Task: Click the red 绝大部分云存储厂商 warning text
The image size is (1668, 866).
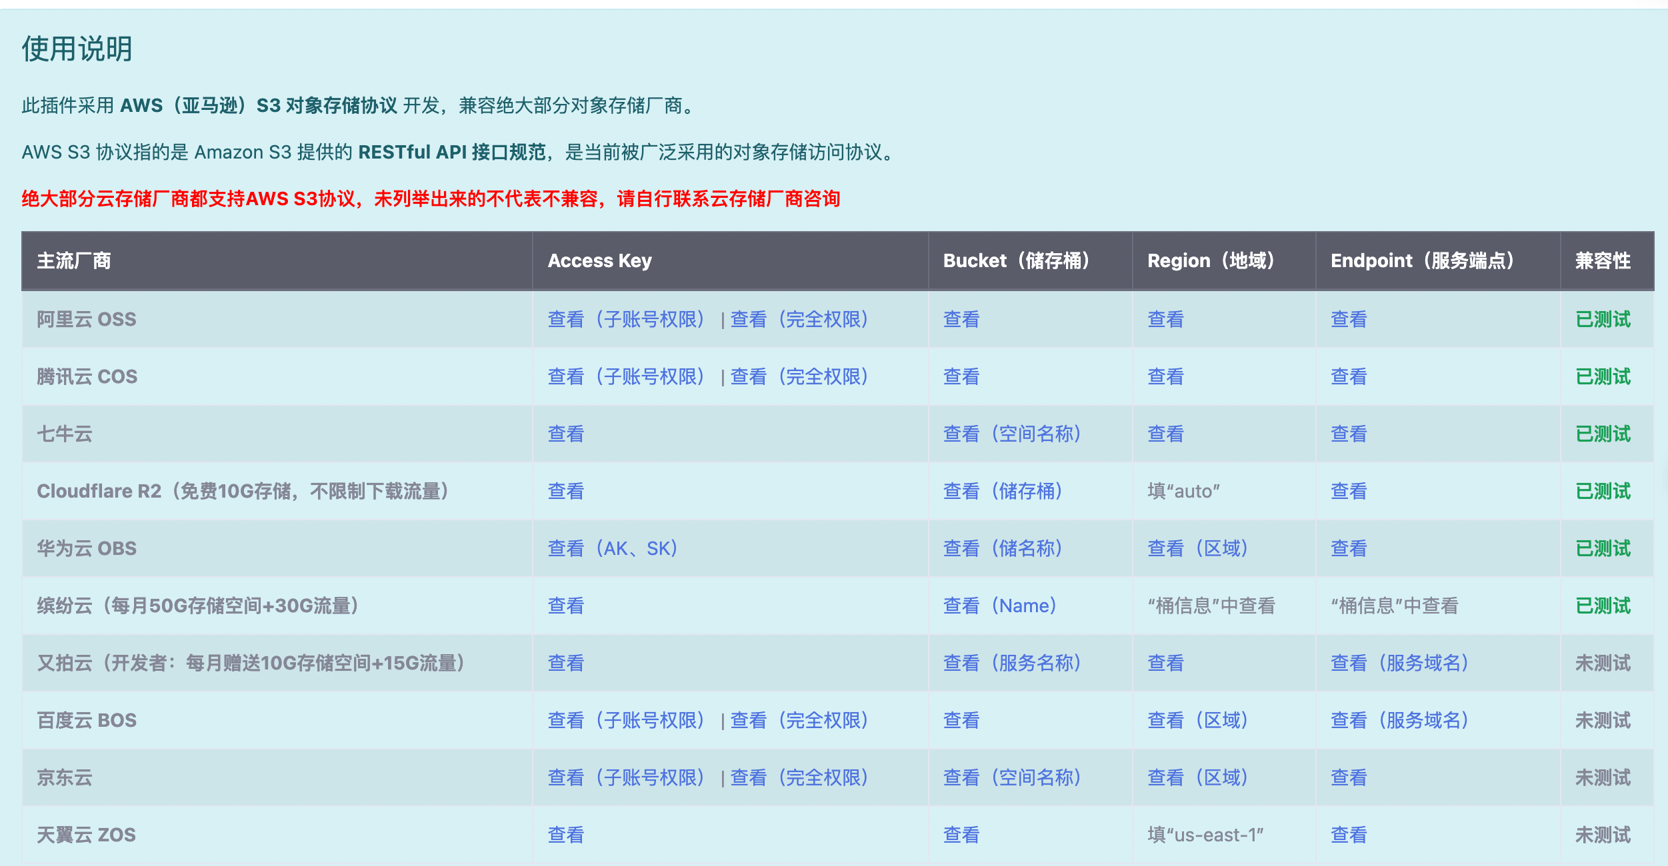Action: (431, 199)
